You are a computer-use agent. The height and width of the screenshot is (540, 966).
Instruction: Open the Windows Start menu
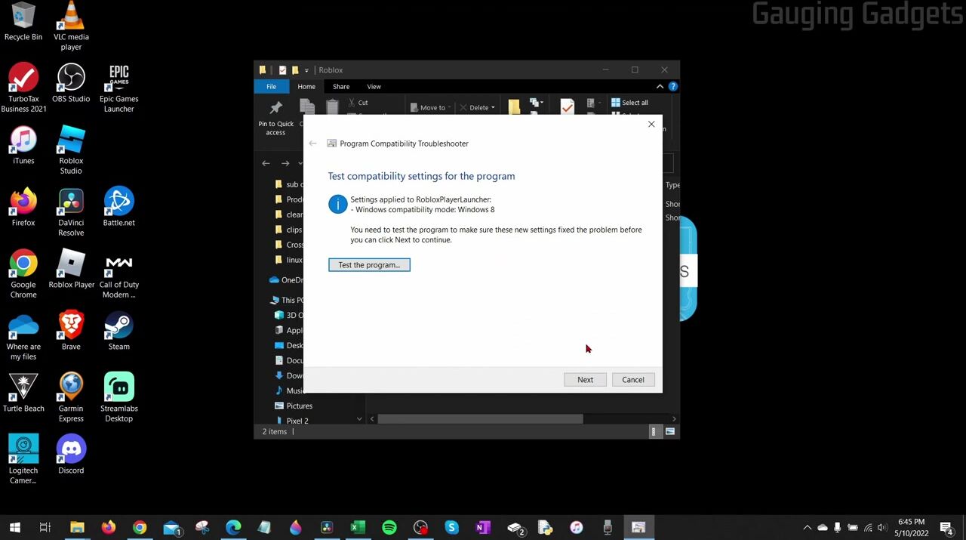click(14, 527)
